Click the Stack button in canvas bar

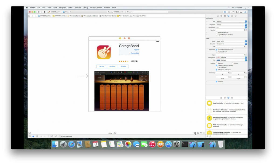pyautogui.click(x=195, y=133)
